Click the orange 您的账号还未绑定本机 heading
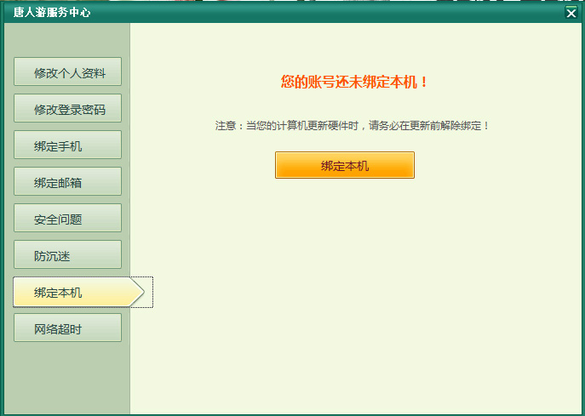The width and height of the screenshot is (585, 416). [x=354, y=83]
